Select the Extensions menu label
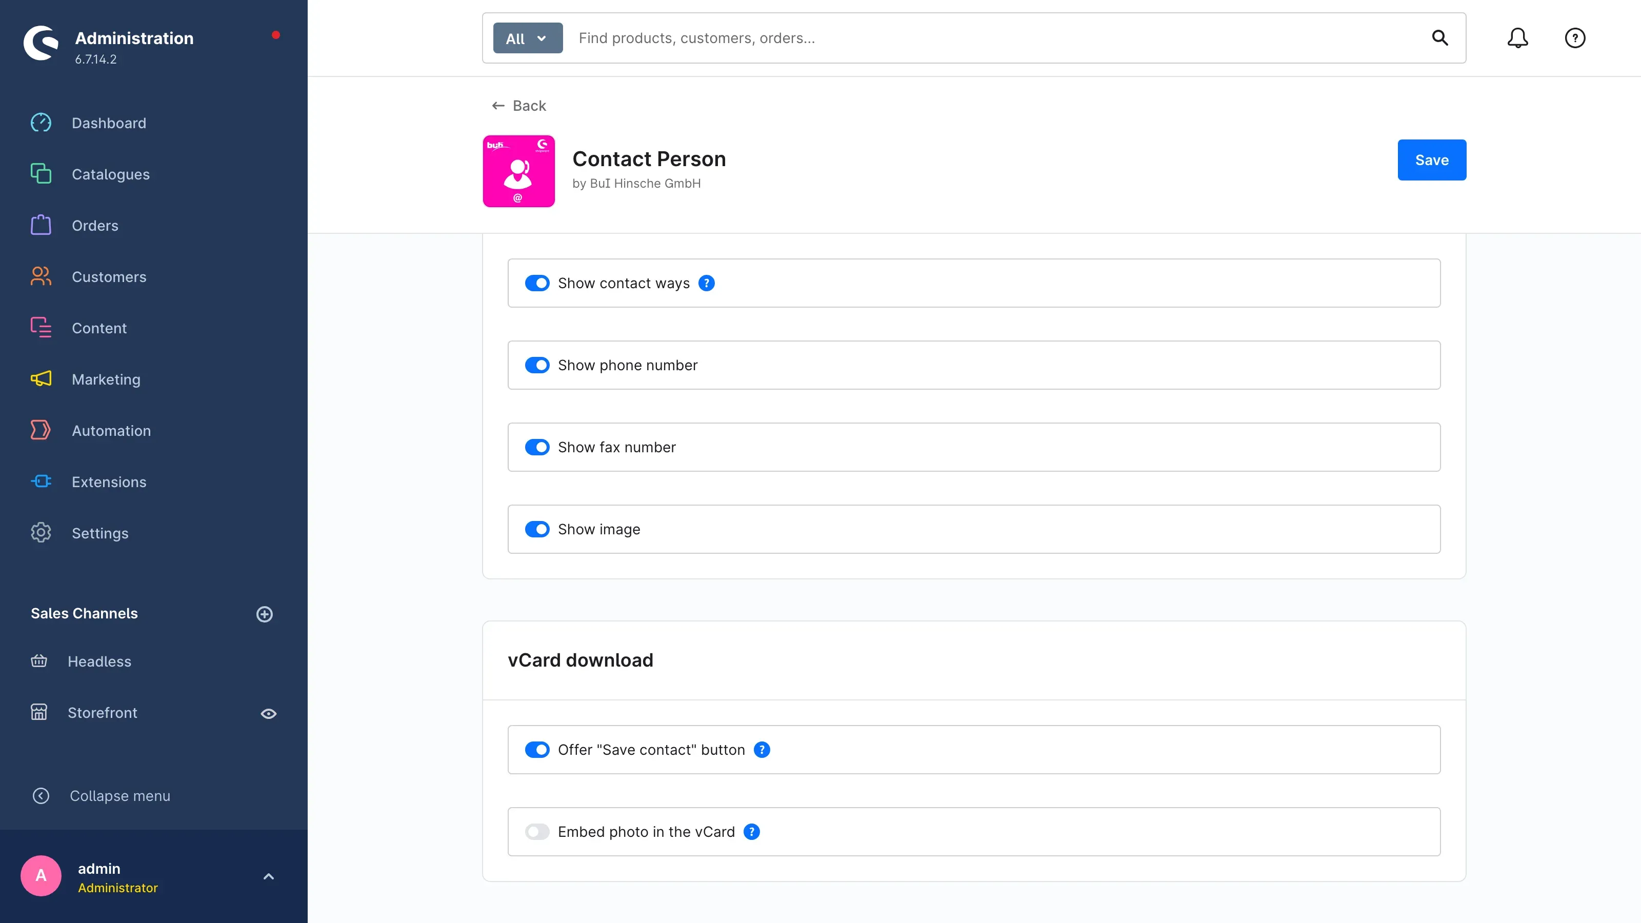This screenshot has width=1641, height=923. click(x=109, y=482)
